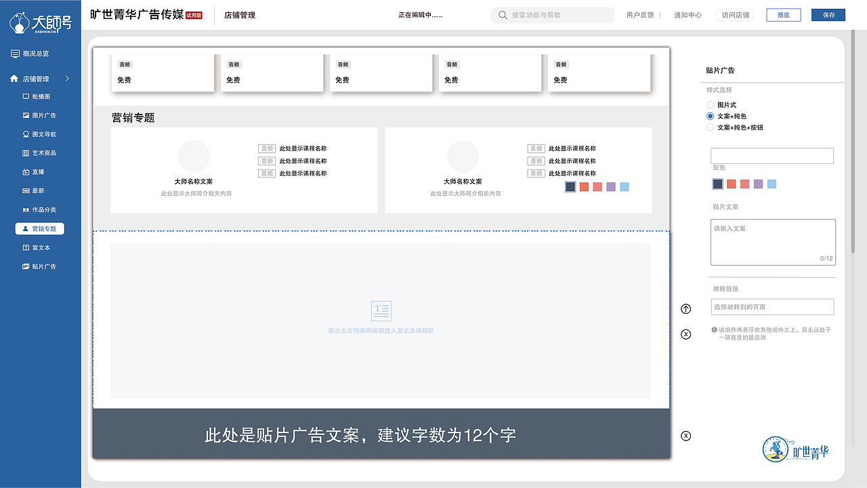Select dark navy swatch in canvas card
This screenshot has width=867, height=488.
[570, 187]
